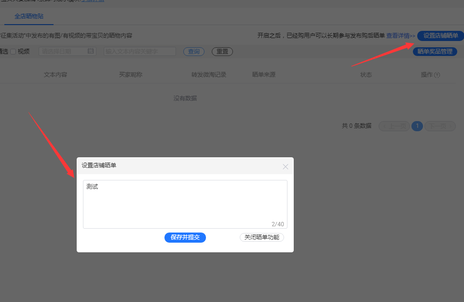Focus the keyword input 输入文本内容关键字
This screenshot has height=302, width=464.
coord(139,51)
